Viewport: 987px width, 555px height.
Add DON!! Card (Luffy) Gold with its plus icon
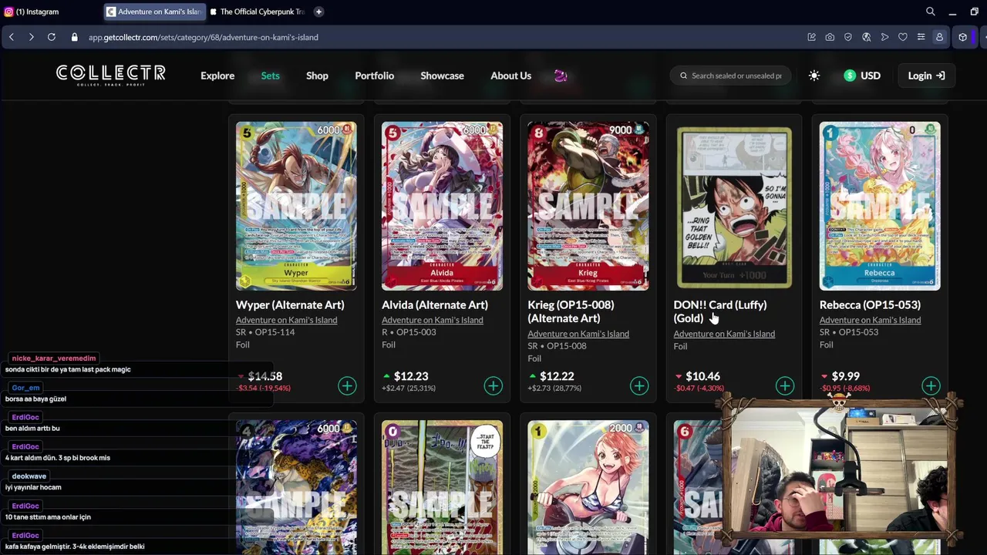point(785,385)
